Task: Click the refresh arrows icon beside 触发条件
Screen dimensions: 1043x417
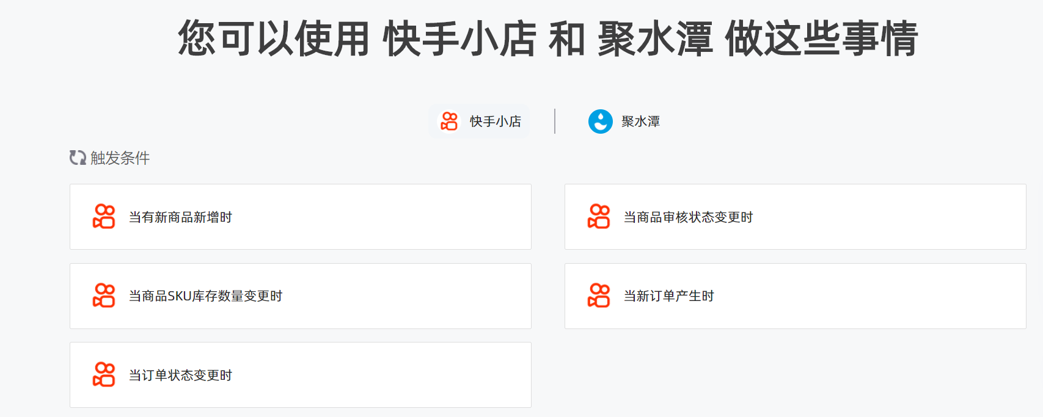Action: pyautogui.click(x=78, y=158)
